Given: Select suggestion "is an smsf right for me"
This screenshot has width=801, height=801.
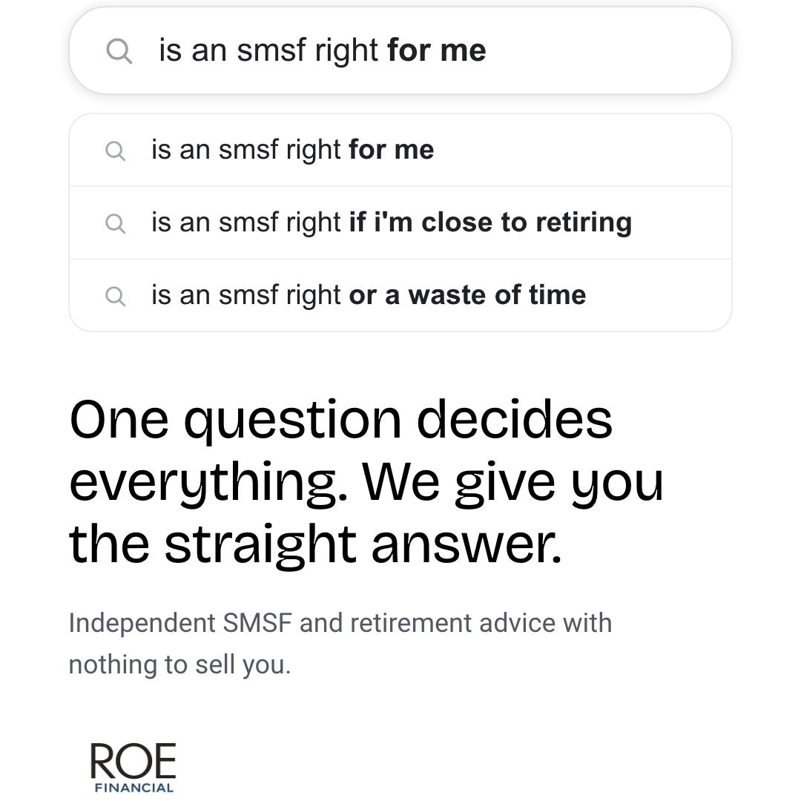Looking at the screenshot, I should click(x=400, y=150).
